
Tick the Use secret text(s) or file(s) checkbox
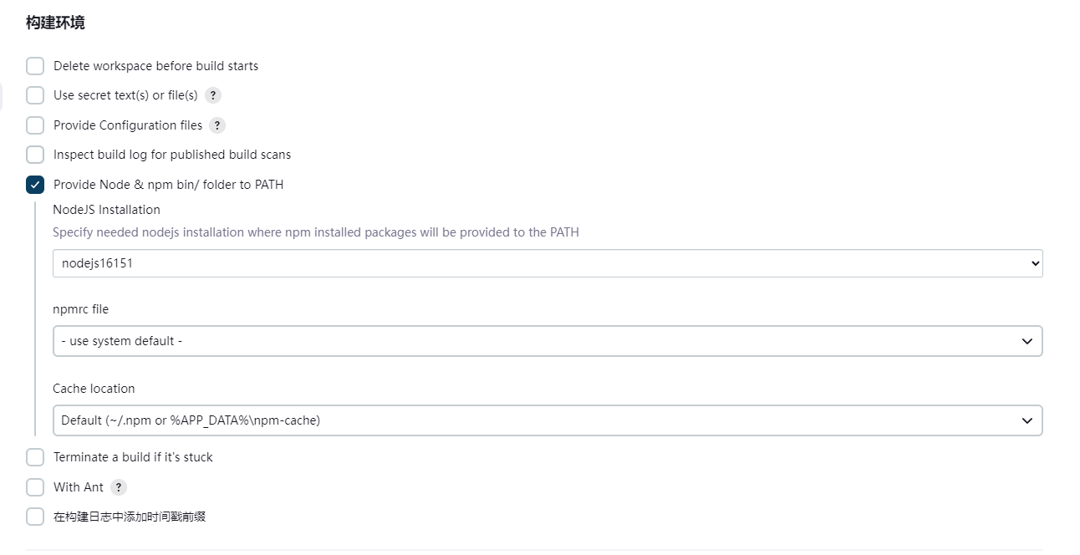click(35, 95)
